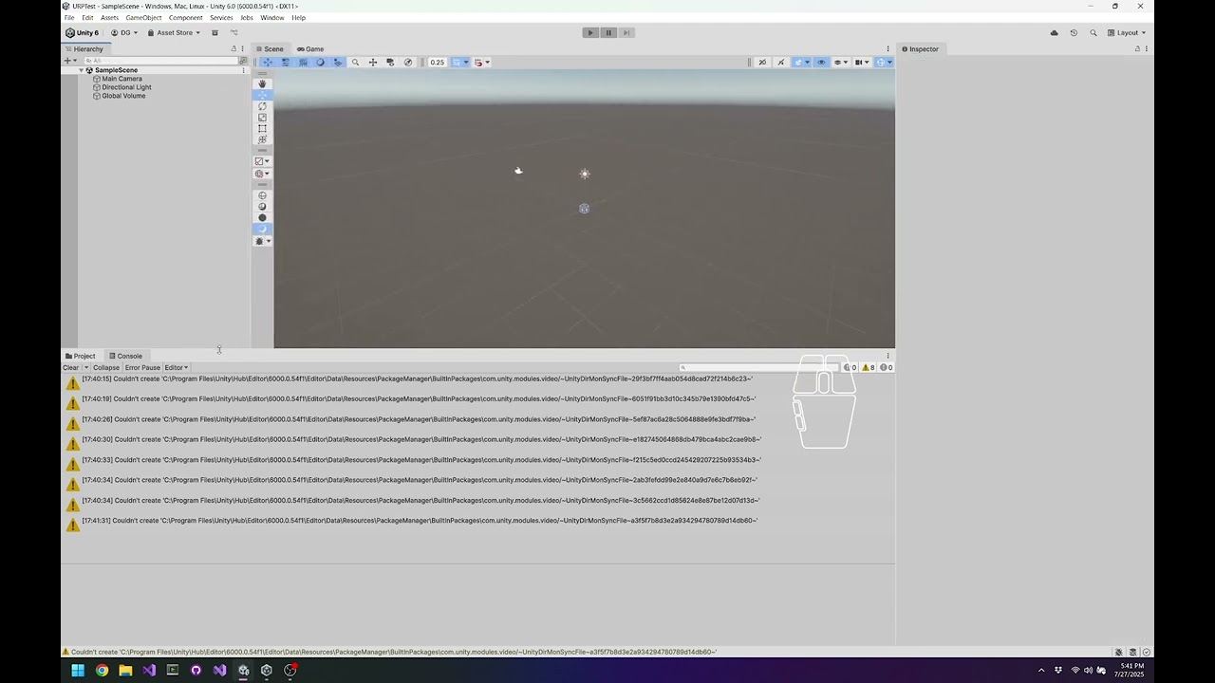Select the Rotate tool
Screen dimensions: 1215x683
point(262,105)
